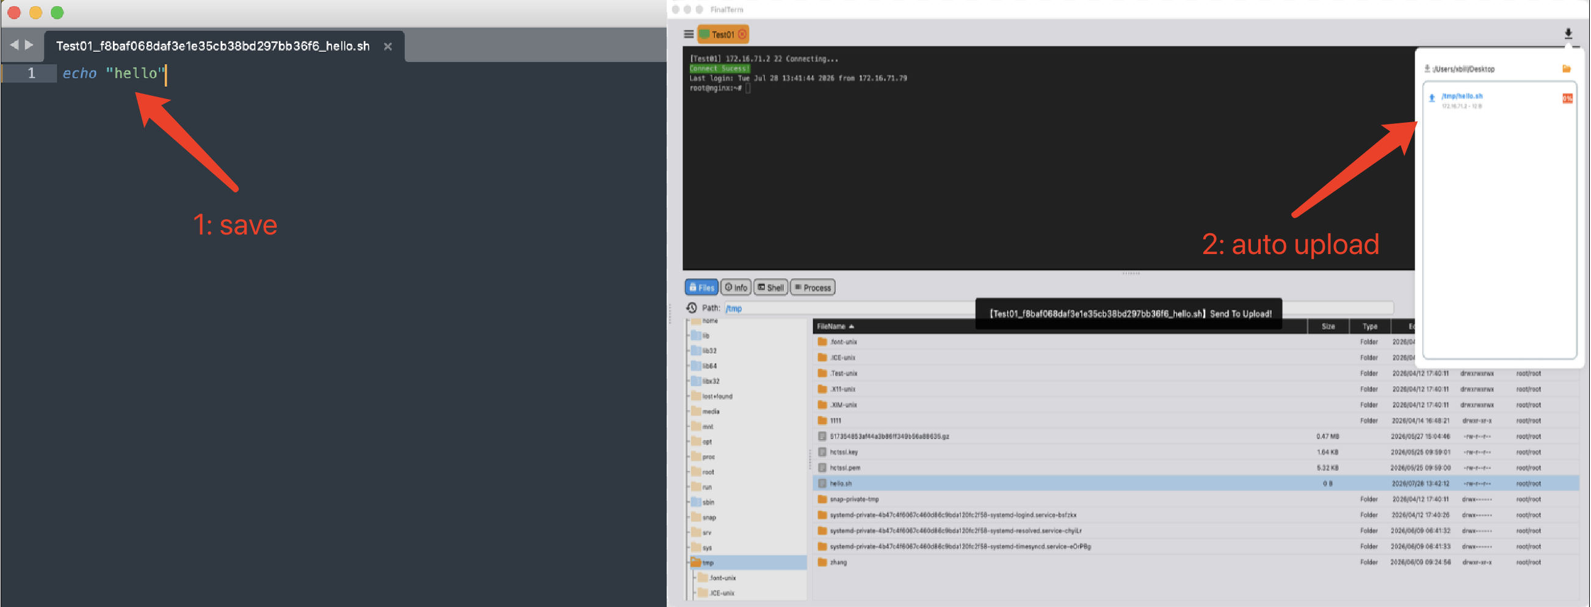This screenshot has width=1591, height=607.
Task: Click the 0.47 MB size cell
Action: [1327, 437]
